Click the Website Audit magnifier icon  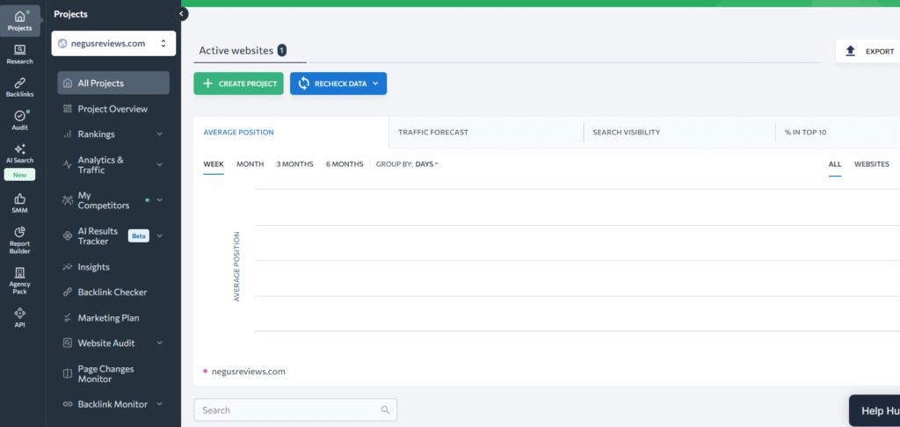[67, 344]
